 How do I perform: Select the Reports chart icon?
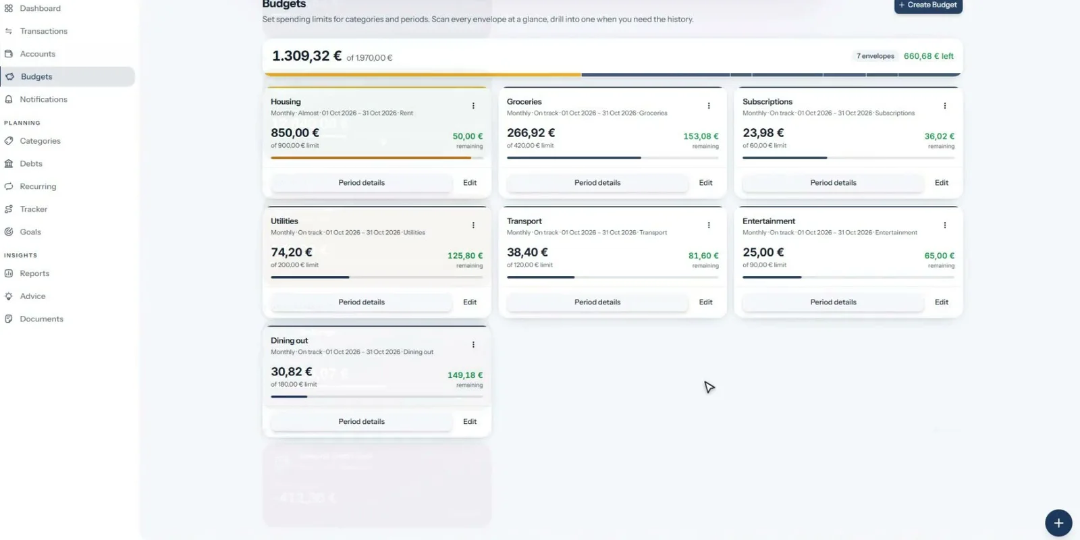9,273
